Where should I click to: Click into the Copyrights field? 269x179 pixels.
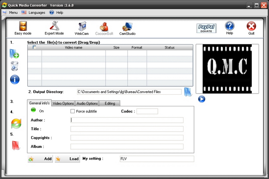click(x=127, y=138)
